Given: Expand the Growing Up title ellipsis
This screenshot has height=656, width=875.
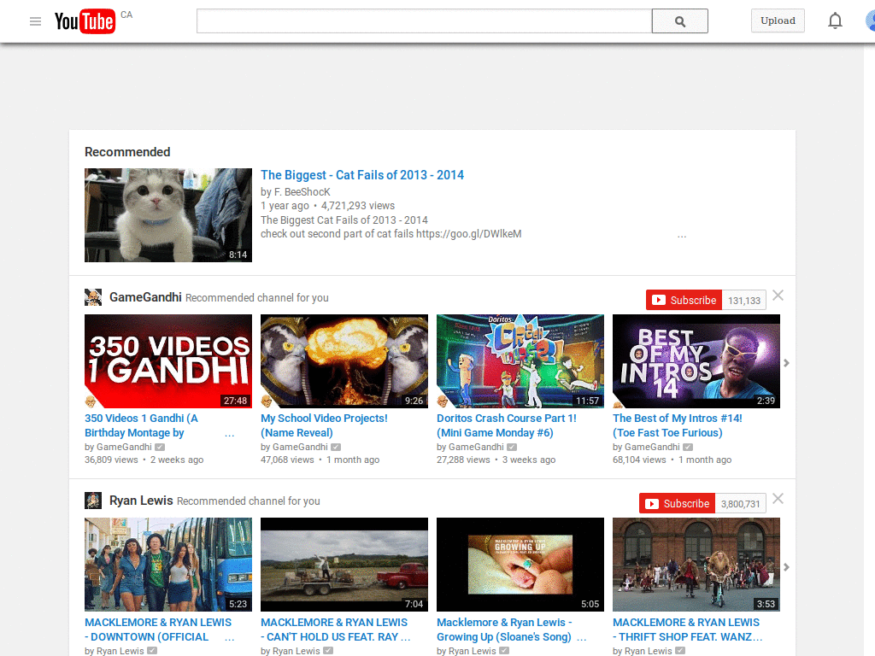Looking at the screenshot, I should tap(581, 639).
